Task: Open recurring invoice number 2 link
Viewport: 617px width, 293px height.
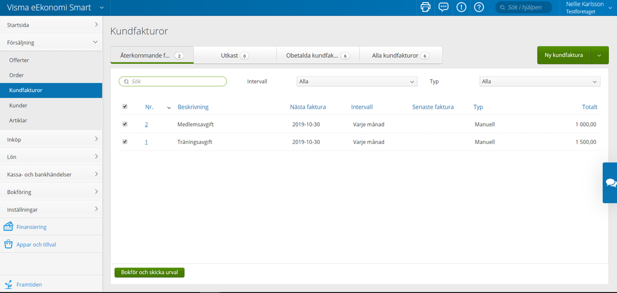Action: [x=146, y=124]
